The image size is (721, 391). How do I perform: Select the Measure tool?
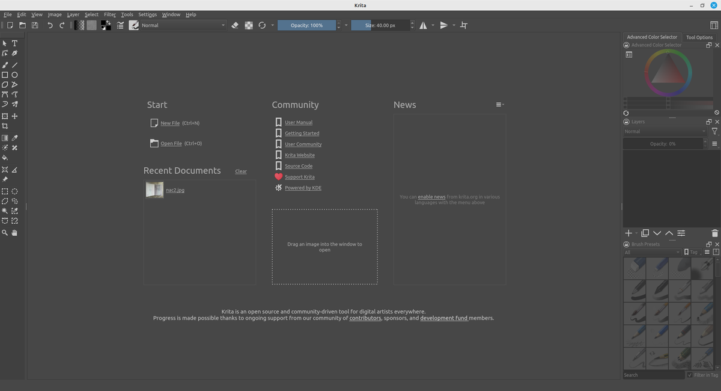pos(14,170)
